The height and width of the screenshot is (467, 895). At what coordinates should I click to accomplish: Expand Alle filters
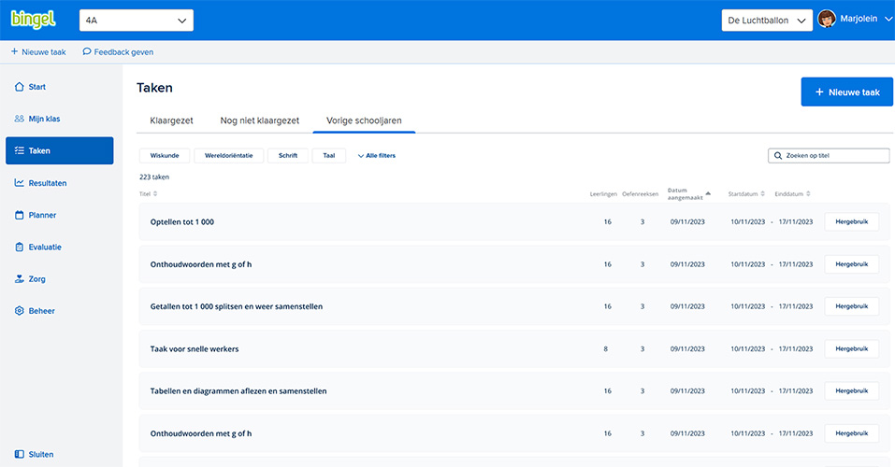[377, 156]
